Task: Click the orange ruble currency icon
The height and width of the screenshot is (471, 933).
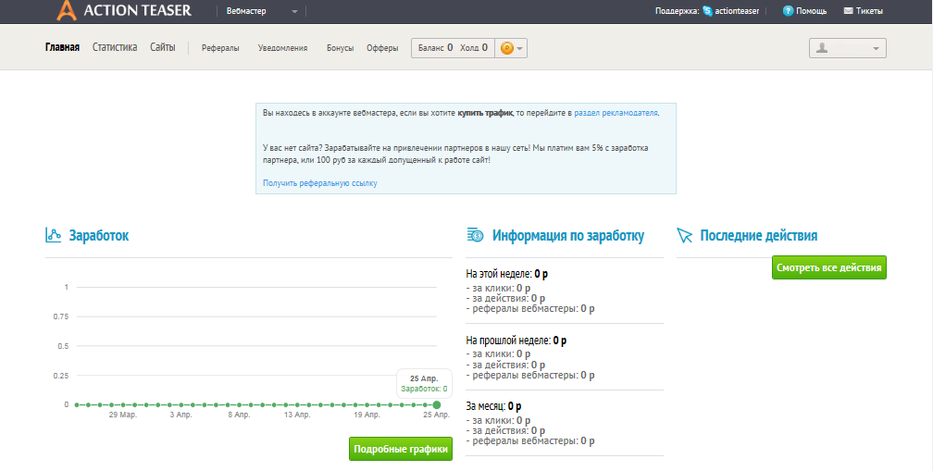Action: coord(507,48)
